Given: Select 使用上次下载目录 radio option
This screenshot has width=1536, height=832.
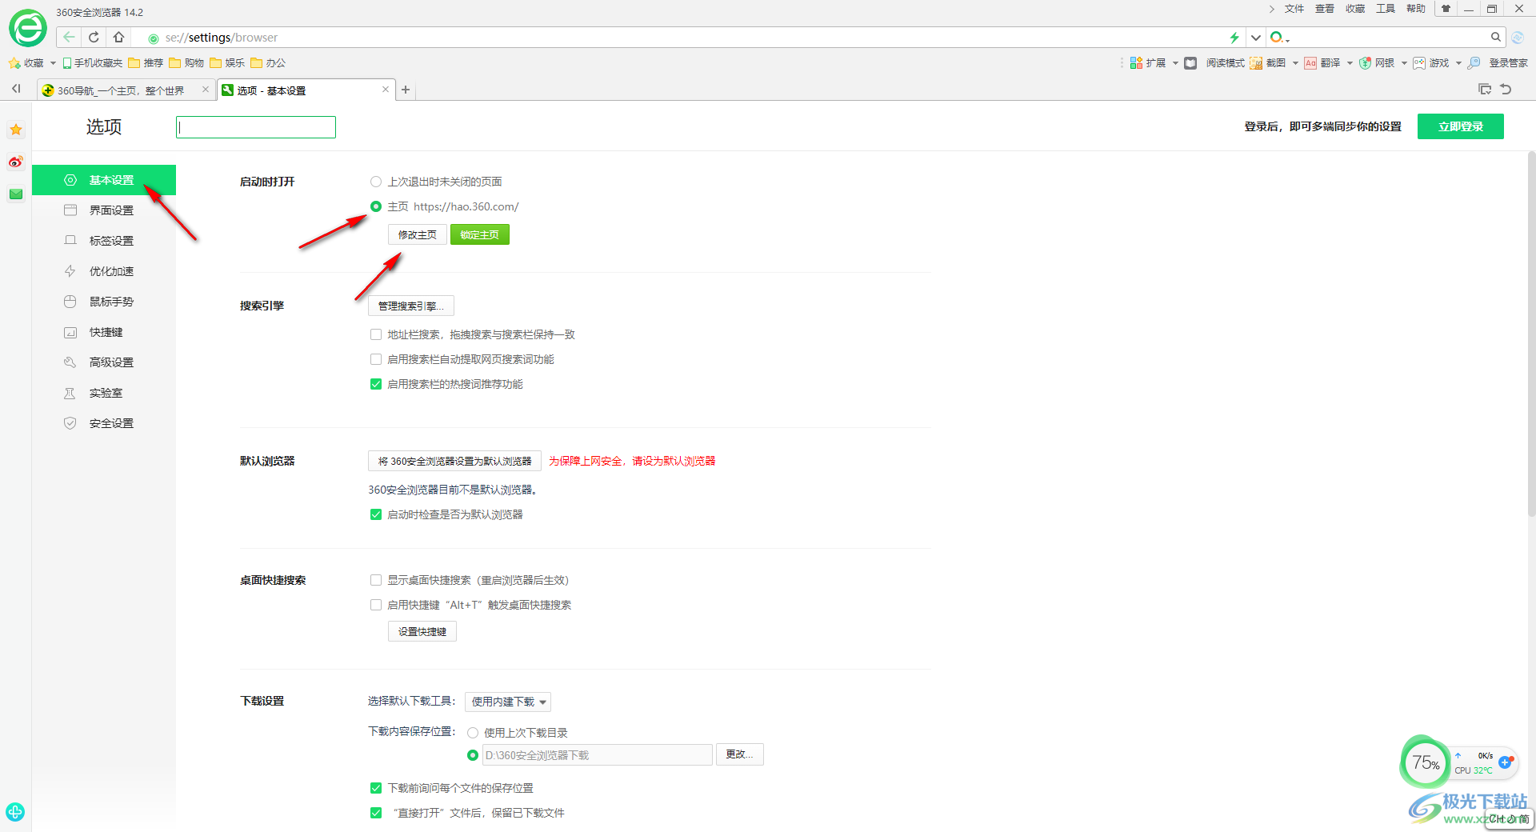Looking at the screenshot, I should point(473,733).
